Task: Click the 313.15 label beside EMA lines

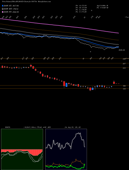Action: pos(122,50)
